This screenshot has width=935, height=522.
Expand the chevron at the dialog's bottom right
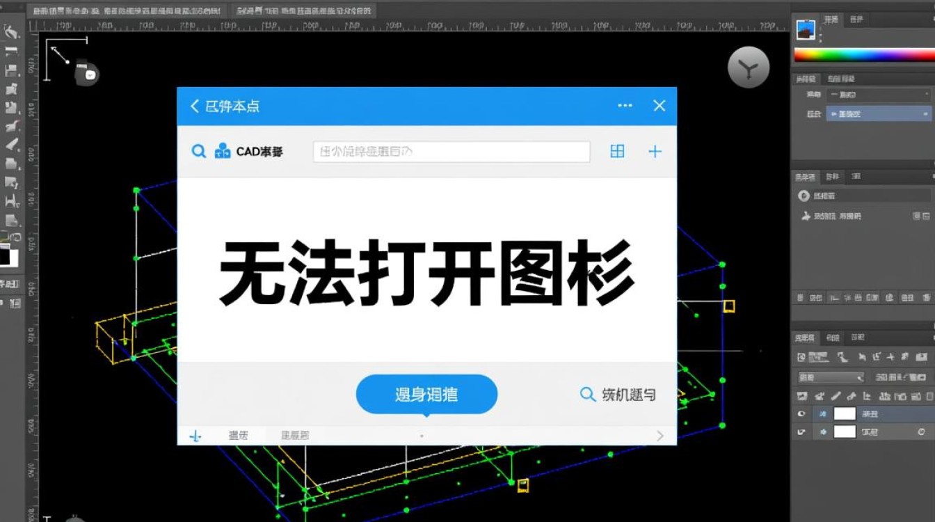coord(660,434)
